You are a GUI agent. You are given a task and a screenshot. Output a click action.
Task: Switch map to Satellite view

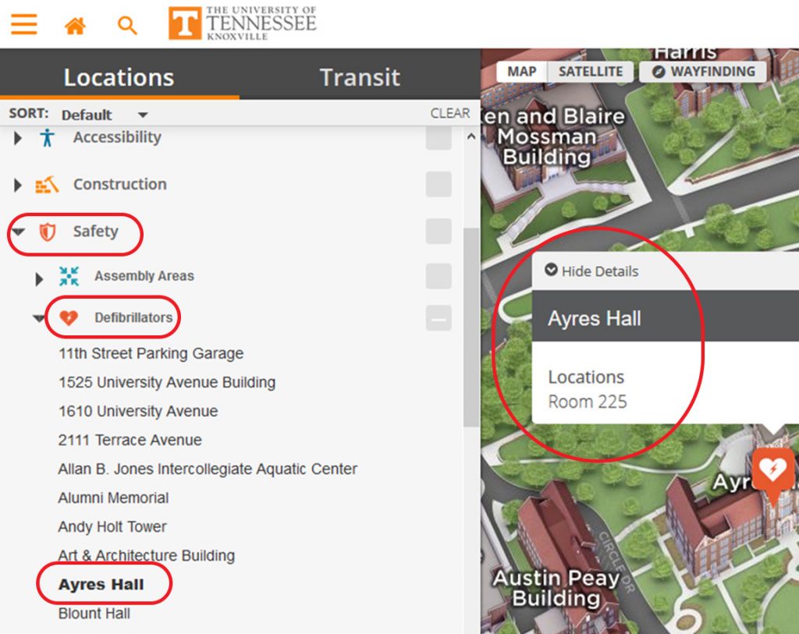point(590,72)
